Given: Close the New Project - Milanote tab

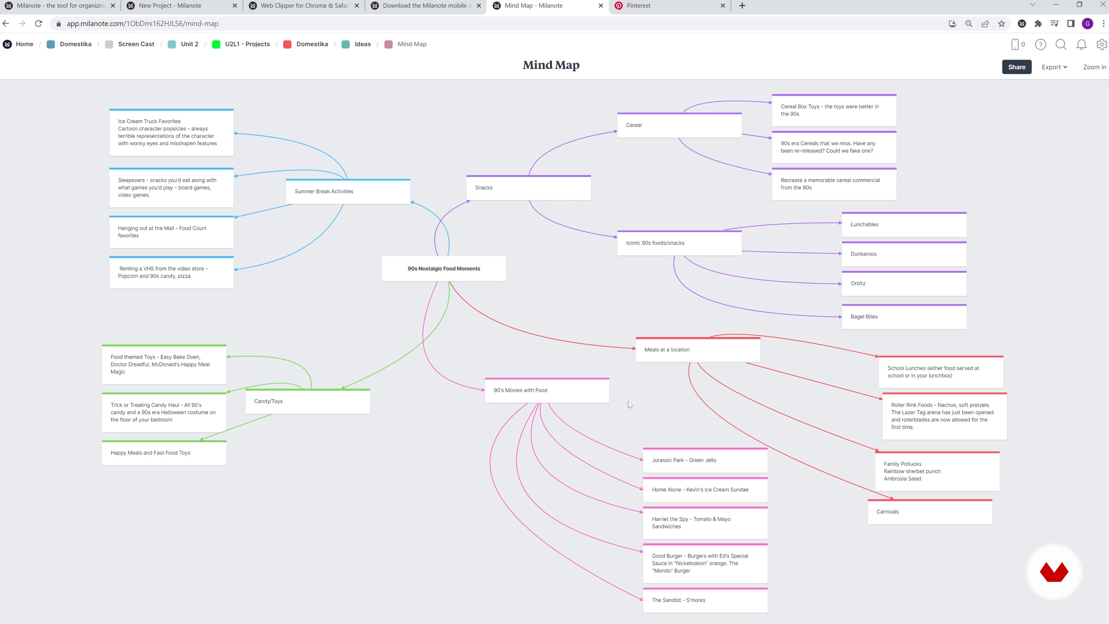Looking at the screenshot, I should coord(235,5).
